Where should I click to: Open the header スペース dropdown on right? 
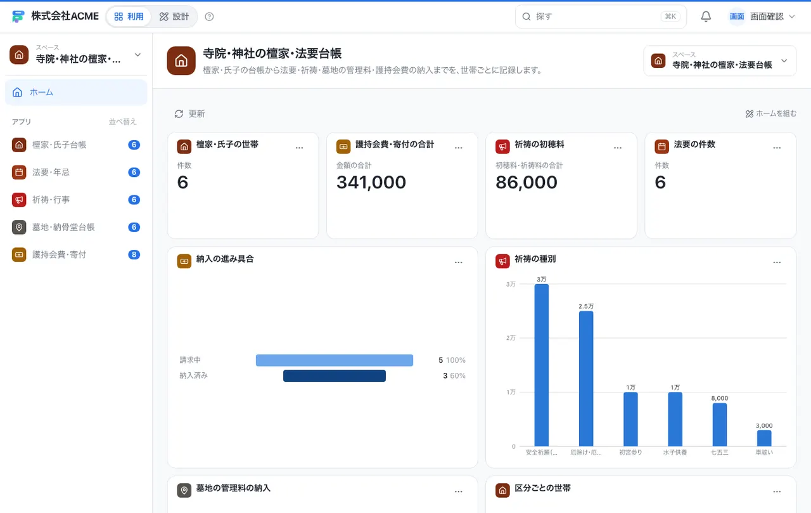coord(720,61)
